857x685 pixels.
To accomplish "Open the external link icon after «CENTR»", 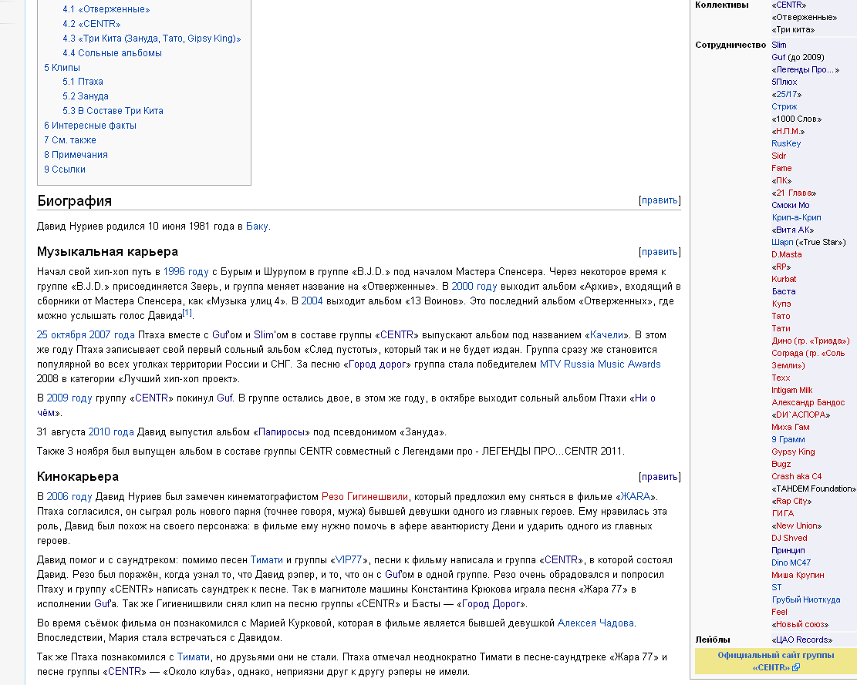I will coord(796,667).
